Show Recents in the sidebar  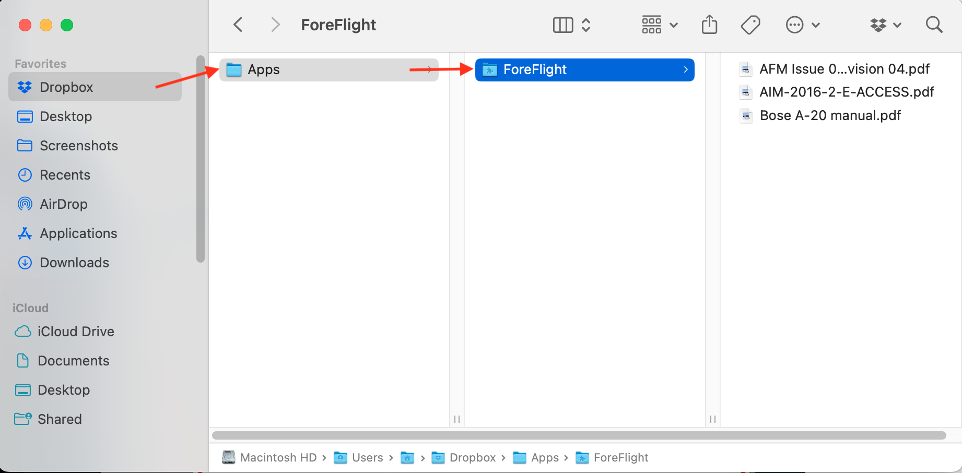[95, 174]
